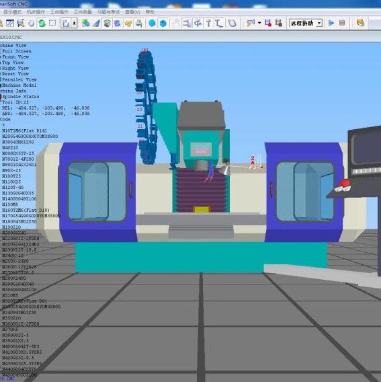Click the green rotate view icon
Image resolution: width=381 pixels, height=382 pixels.
[42, 23]
